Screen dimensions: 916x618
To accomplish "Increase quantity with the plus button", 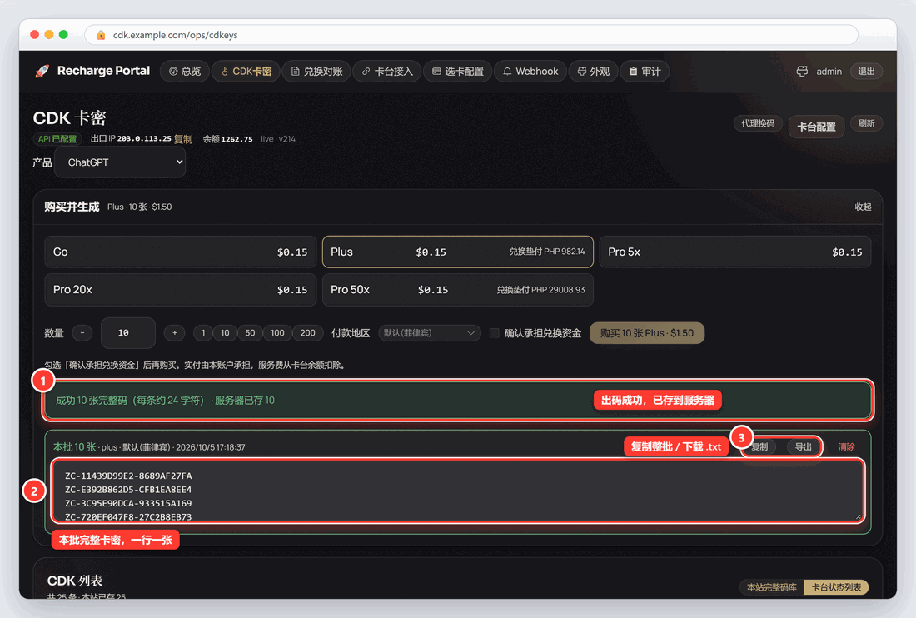I will (x=174, y=333).
